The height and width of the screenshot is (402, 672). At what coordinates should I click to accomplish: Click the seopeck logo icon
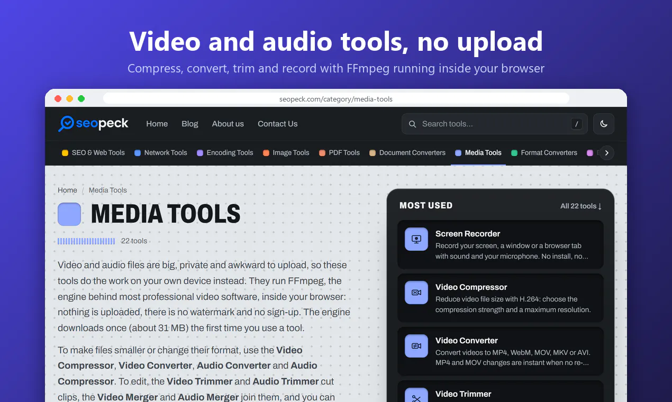click(66, 124)
